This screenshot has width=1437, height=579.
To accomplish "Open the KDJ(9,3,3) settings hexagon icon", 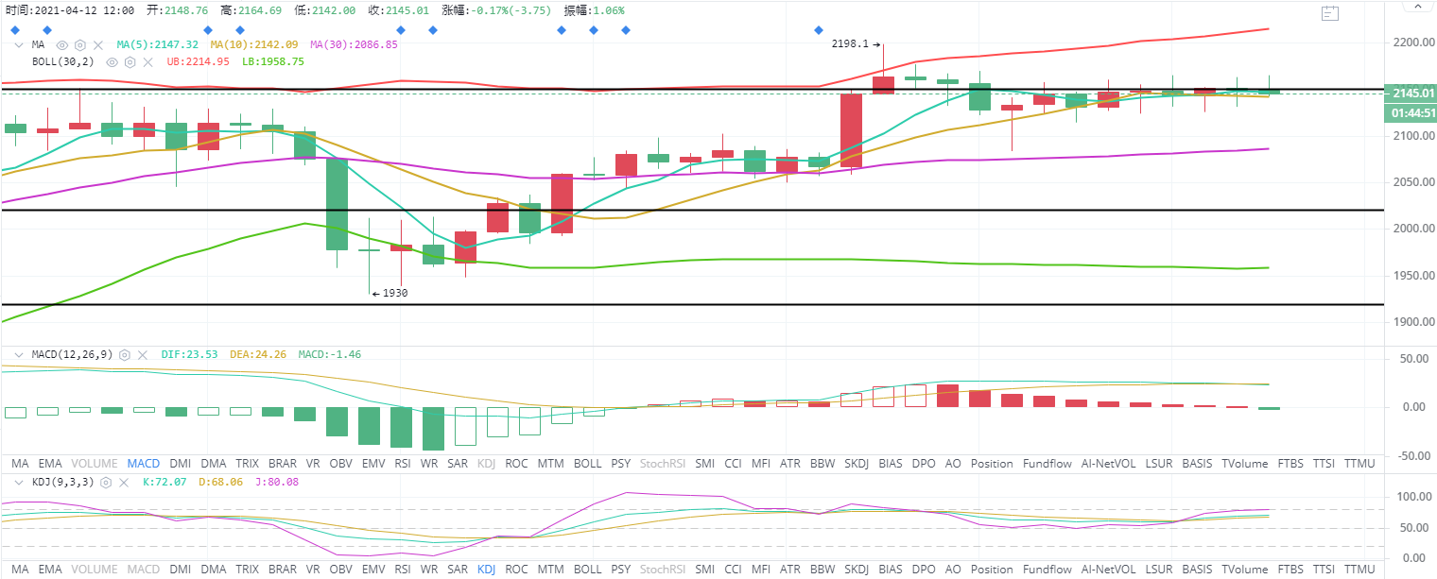I will tap(106, 481).
